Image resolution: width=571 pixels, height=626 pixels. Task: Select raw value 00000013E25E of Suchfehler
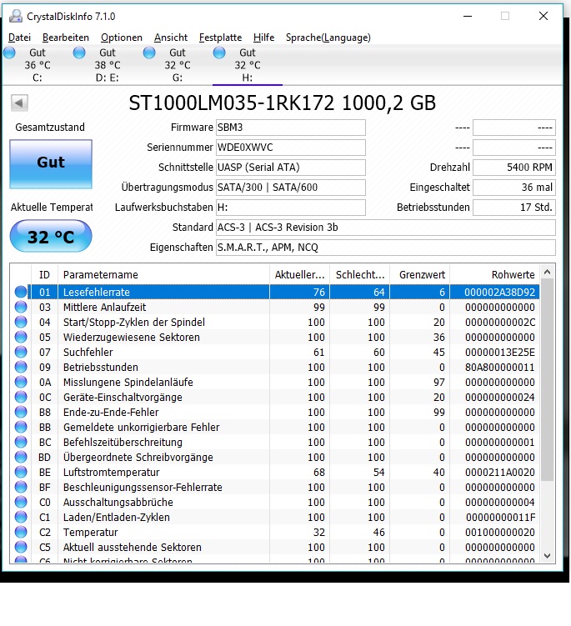coord(500,352)
